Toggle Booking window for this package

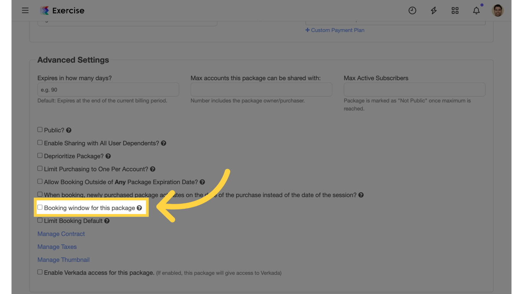tap(40, 207)
